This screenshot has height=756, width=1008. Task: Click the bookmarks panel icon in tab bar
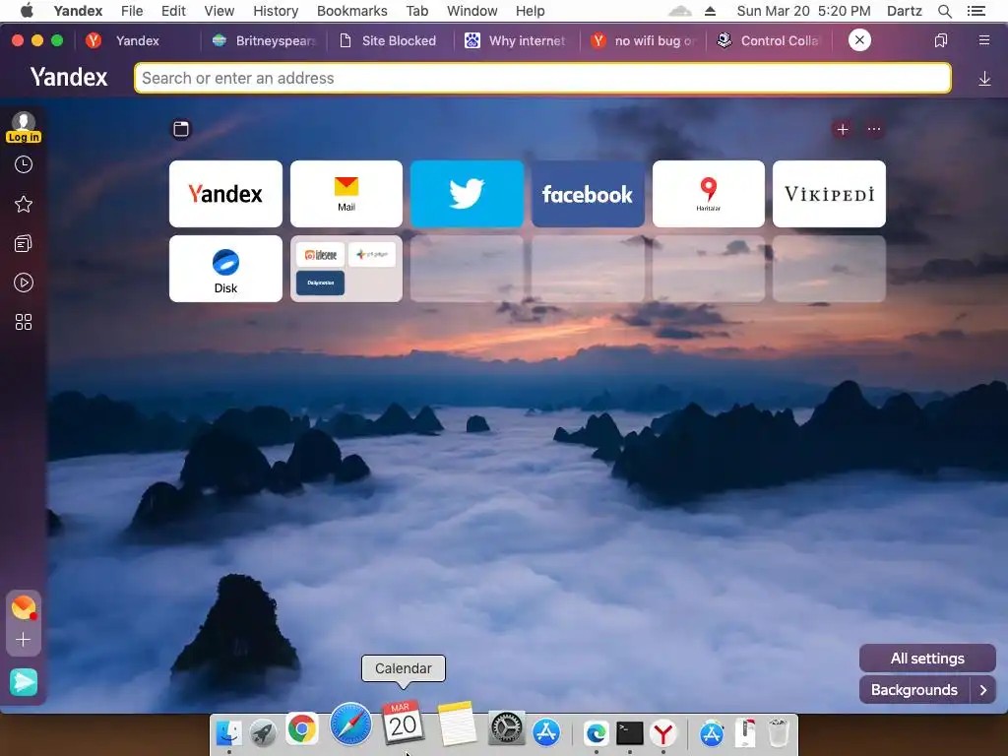(x=940, y=40)
